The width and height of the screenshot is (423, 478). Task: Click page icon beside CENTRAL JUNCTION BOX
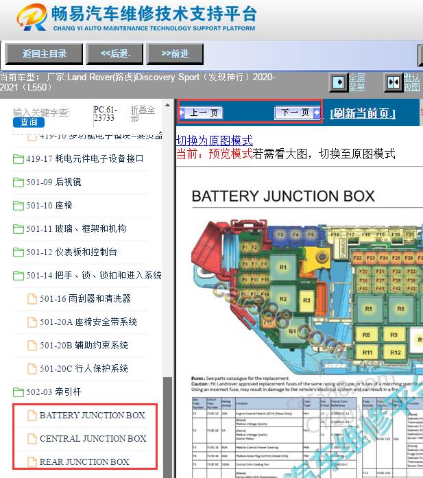coord(32,439)
